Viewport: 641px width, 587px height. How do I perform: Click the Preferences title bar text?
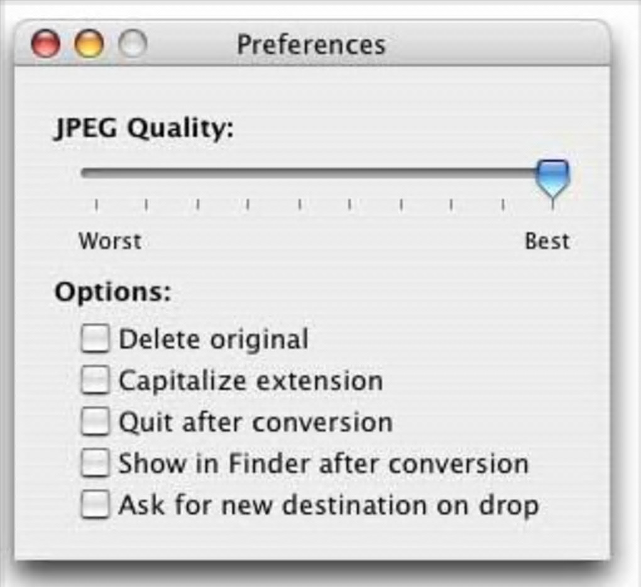[x=311, y=45]
